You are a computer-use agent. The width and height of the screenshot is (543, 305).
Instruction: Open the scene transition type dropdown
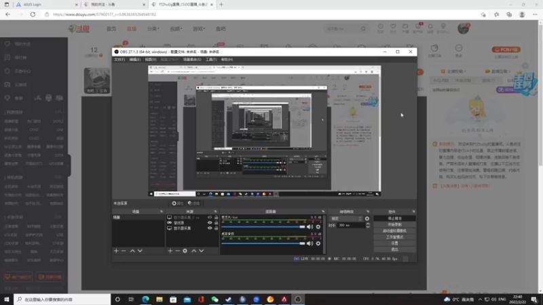point(346,218)
